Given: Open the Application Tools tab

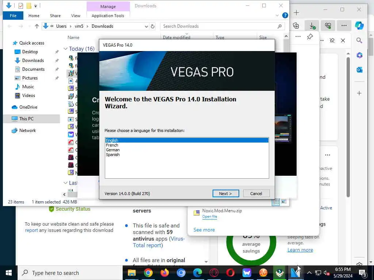Looking at the screenshot, I should [108, 16].
